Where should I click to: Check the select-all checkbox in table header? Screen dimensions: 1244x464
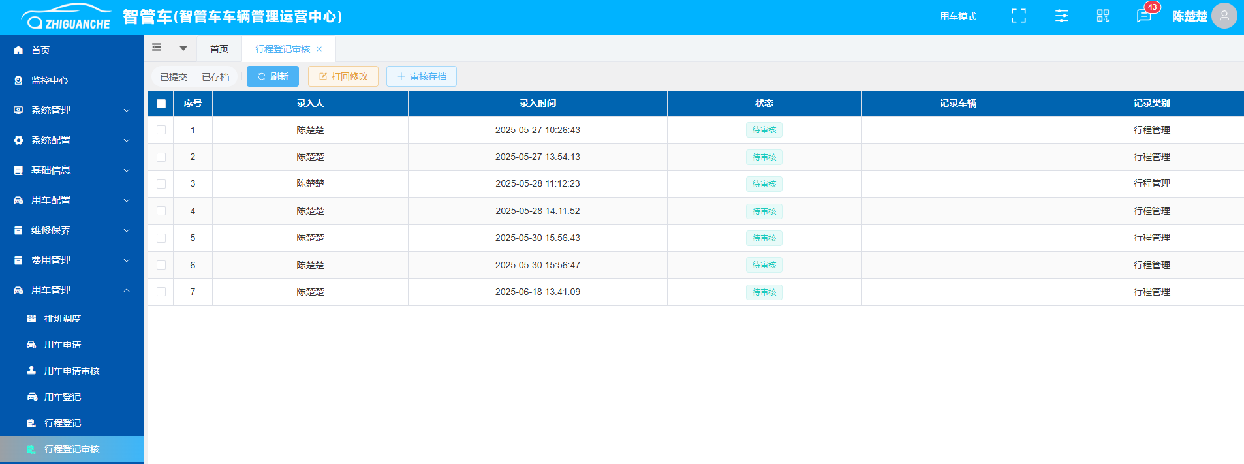click(x=161, y=104)
